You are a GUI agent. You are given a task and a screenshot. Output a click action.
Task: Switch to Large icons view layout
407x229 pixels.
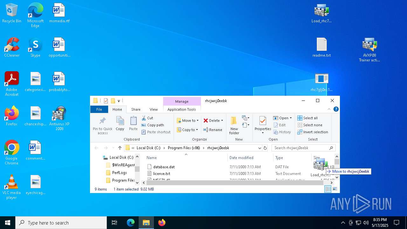click(335, 189)
